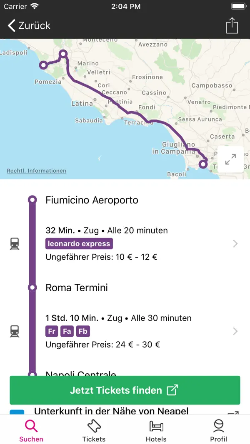
Task: Open the back chevron beside Zurück
Action: tap(11, 25)
